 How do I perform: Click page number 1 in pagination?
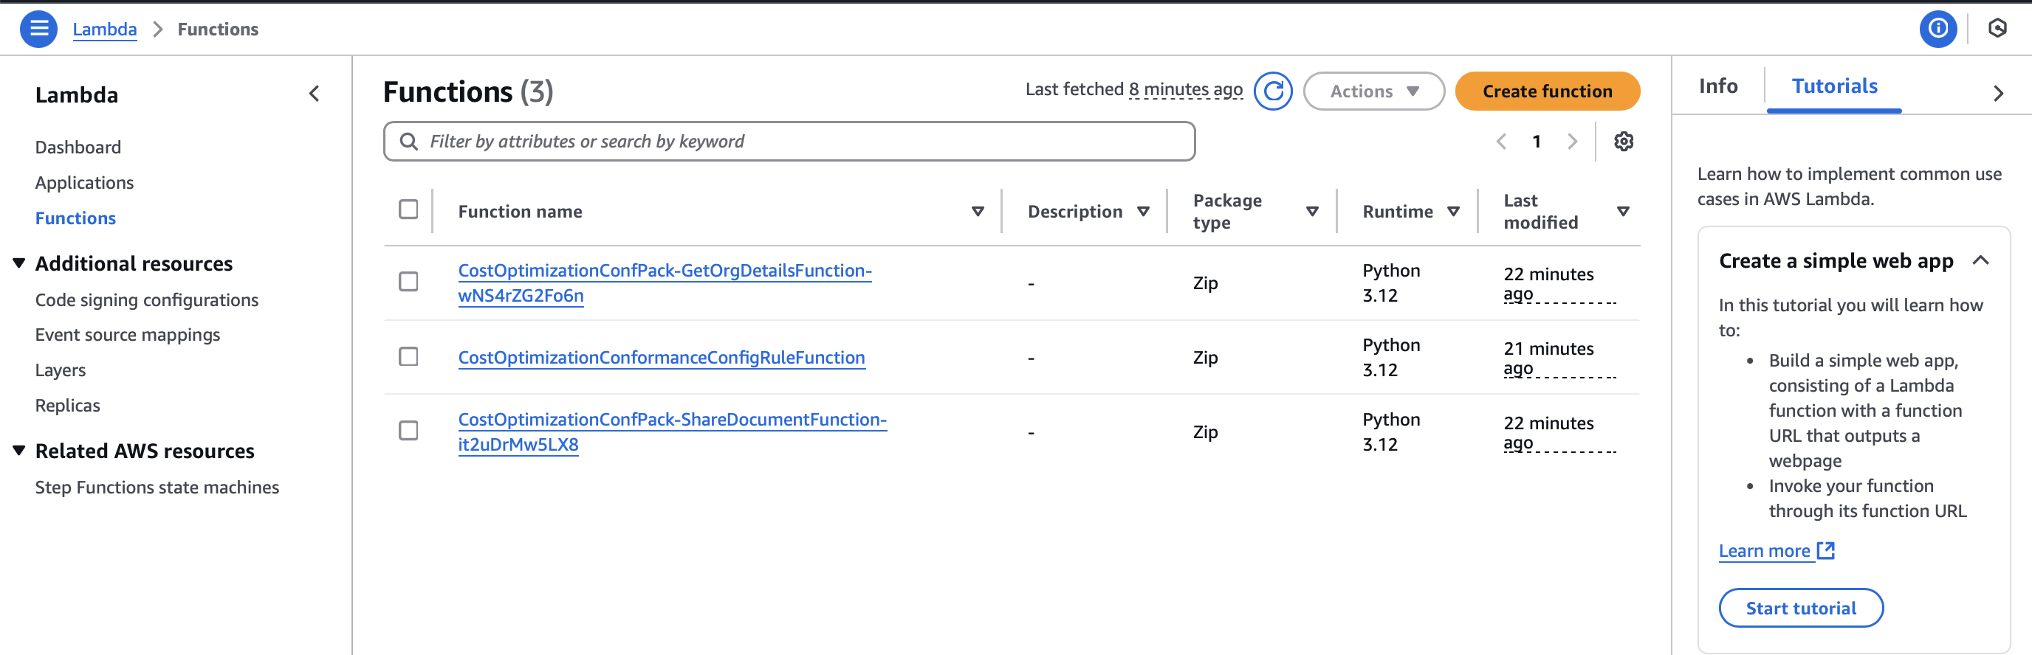[1537, 142]
